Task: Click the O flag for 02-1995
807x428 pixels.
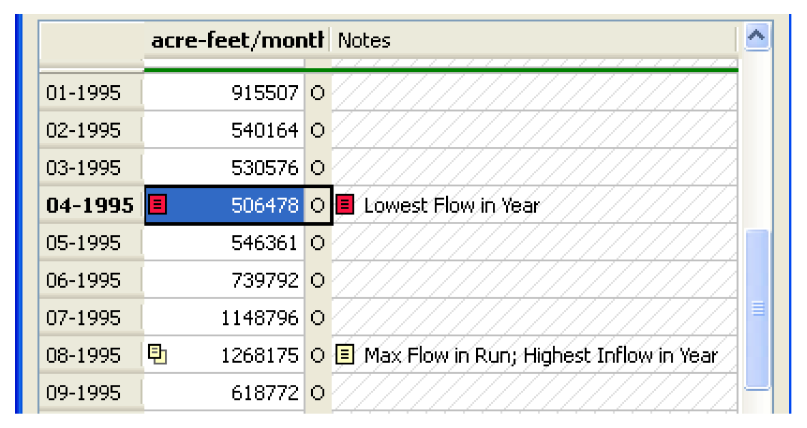Action: click(318, 131)
